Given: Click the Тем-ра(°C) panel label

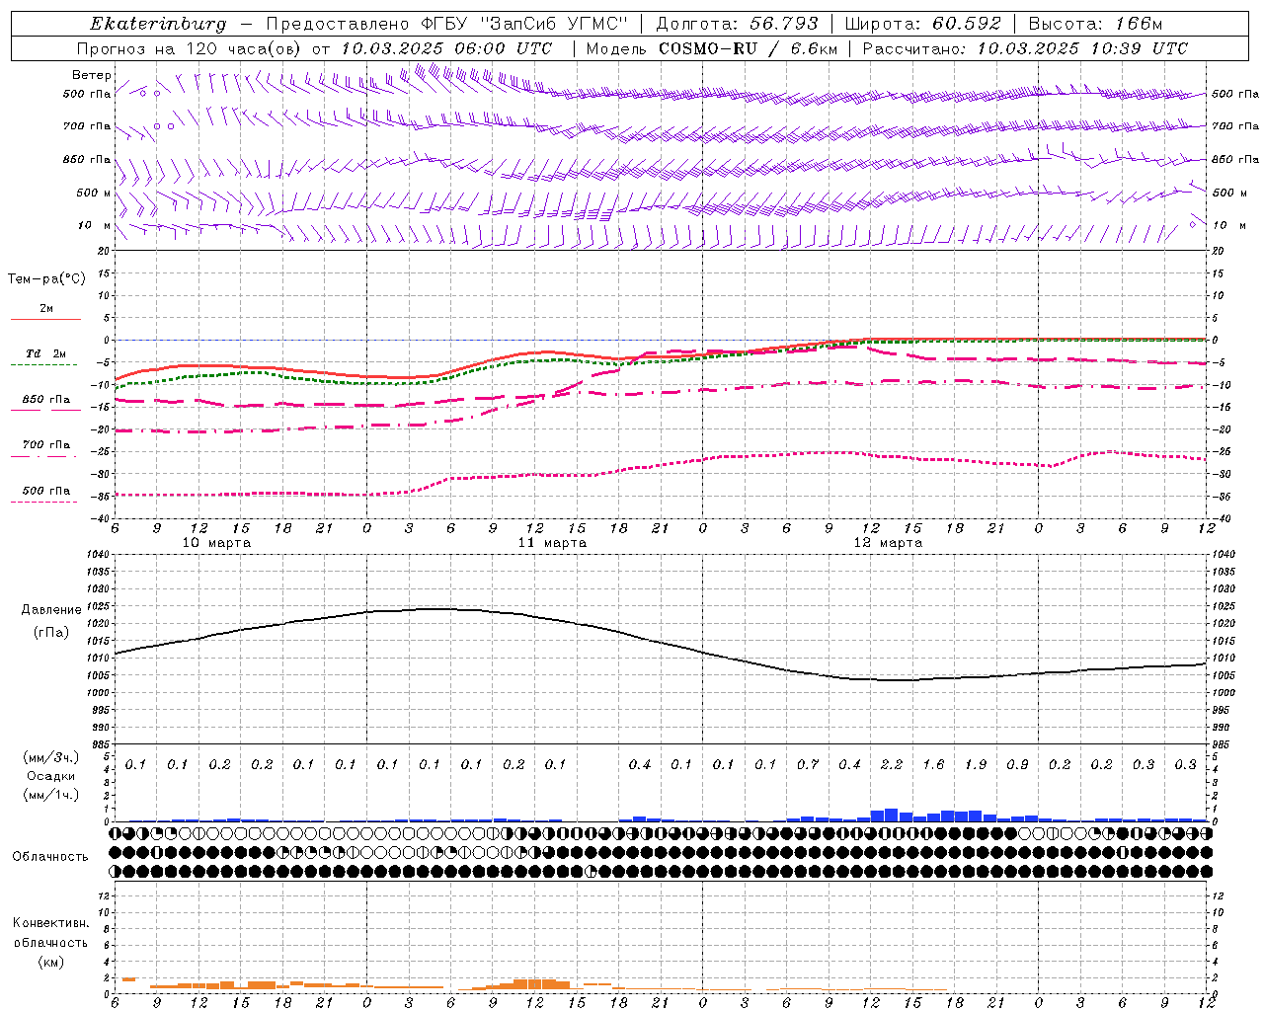Looking at the screenshot, I should point(46,279).
